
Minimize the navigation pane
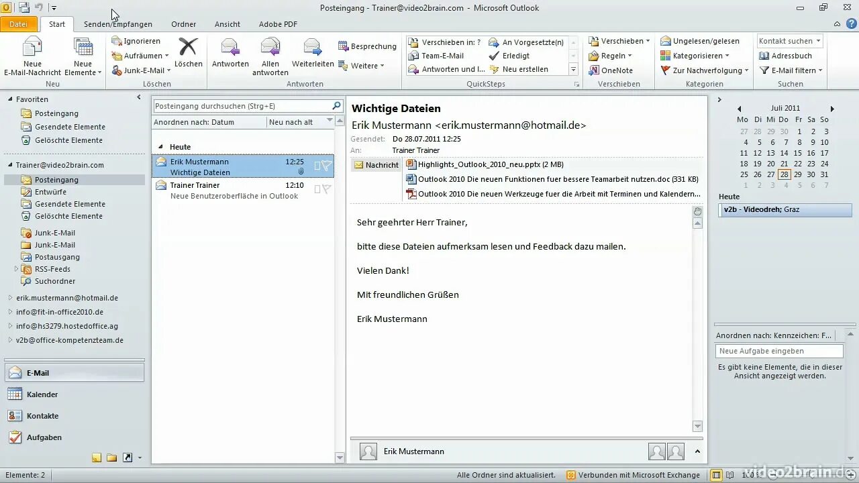tap(139, 97)
